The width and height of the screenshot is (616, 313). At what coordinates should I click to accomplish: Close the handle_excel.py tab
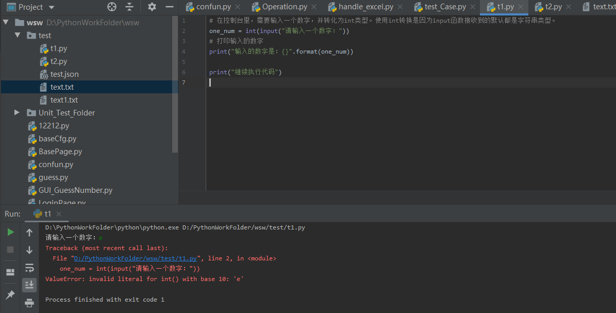pyautogui.click(x=400, y=7)
